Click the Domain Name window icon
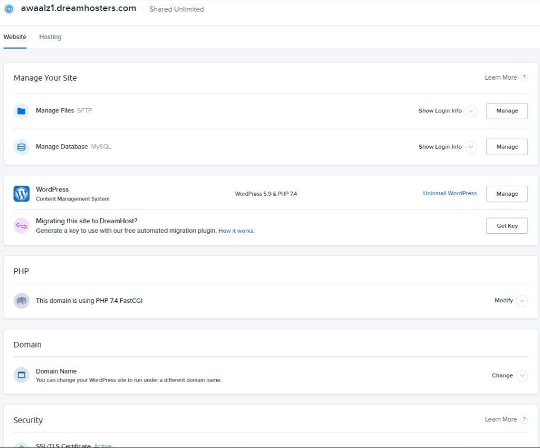Viewport: 540px width, 448px height. click(21, 375)
